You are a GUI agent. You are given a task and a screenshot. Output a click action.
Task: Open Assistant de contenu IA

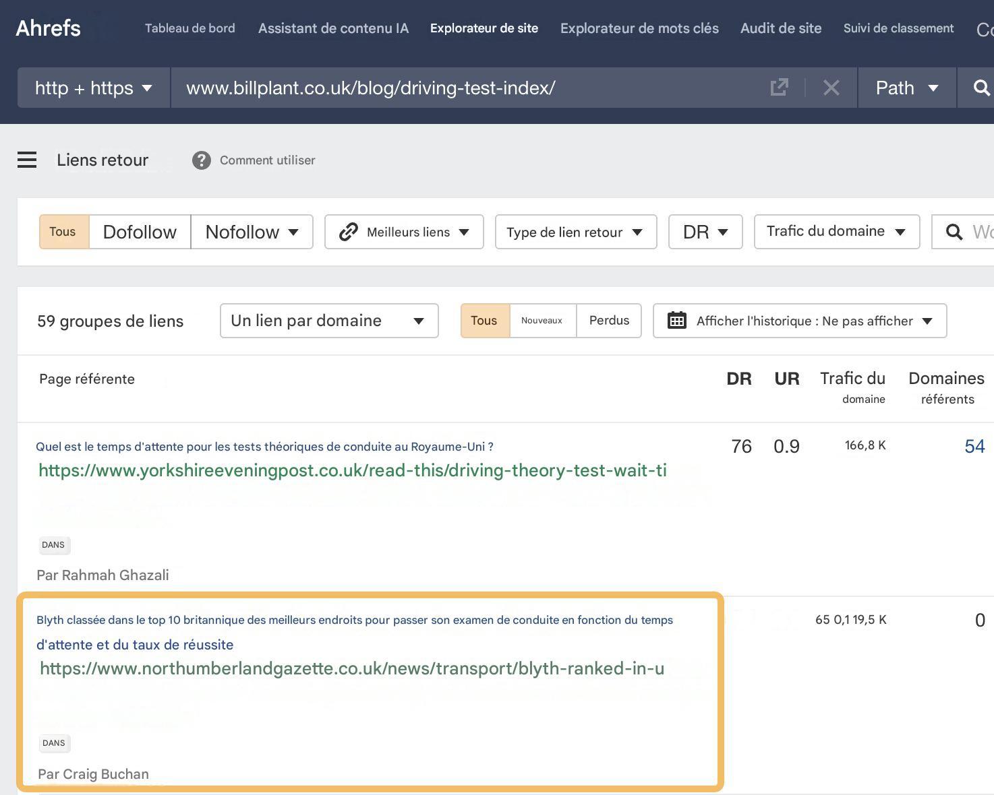click(333, 28)
